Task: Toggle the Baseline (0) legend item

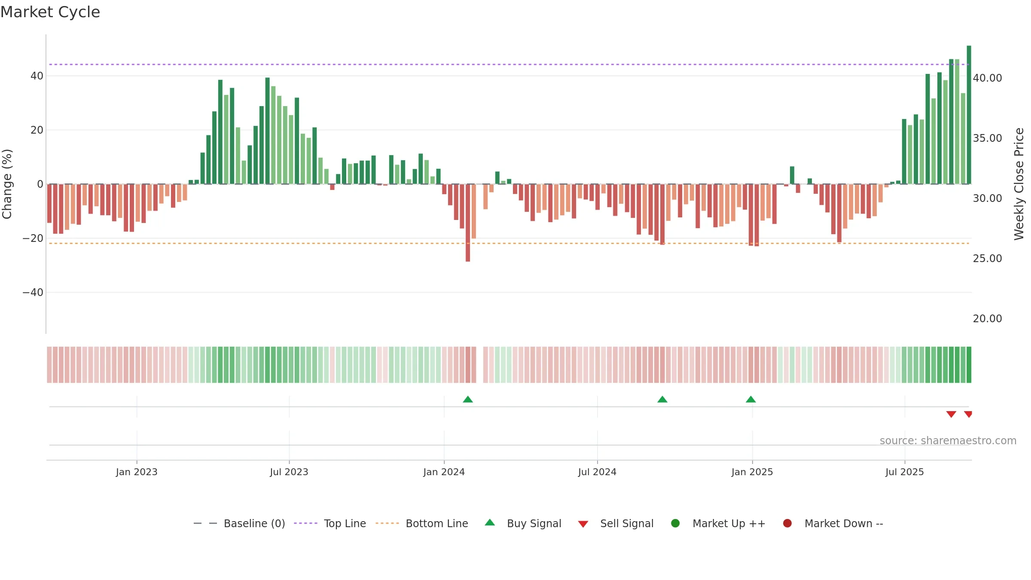Action: pos(239,523)
